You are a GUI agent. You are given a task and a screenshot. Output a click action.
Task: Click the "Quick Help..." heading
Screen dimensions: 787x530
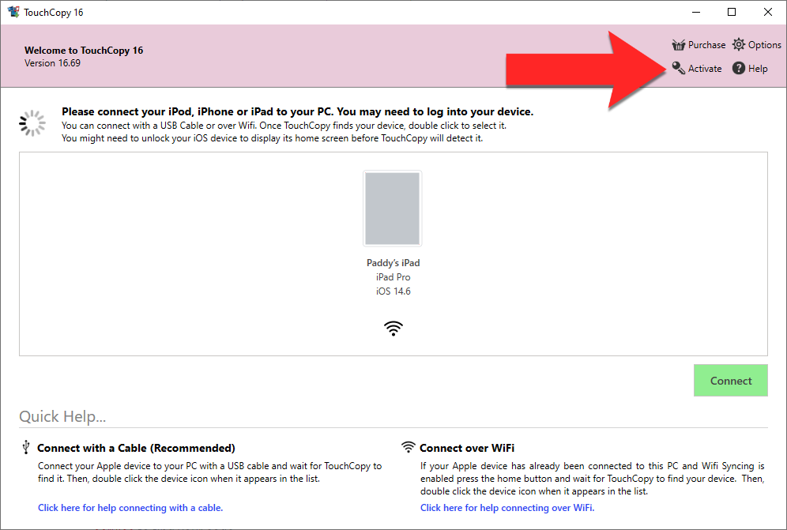(x=62, y=416)
